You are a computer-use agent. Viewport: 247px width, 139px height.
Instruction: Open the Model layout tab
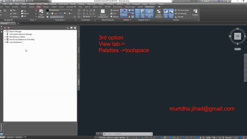click(x=2, y=137)
